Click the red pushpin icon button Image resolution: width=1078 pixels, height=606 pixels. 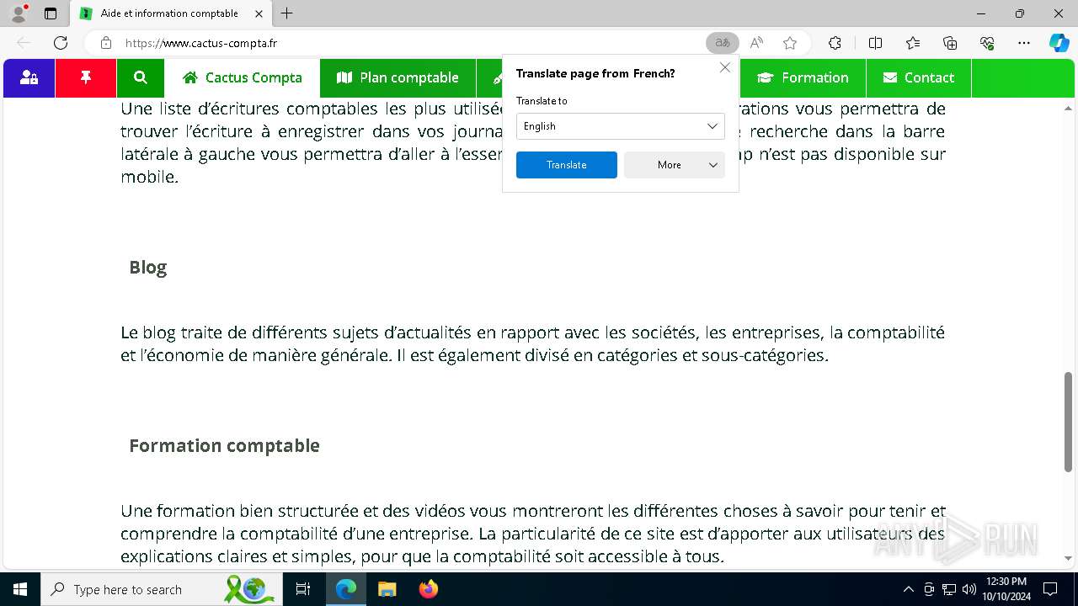pos(85,77)
